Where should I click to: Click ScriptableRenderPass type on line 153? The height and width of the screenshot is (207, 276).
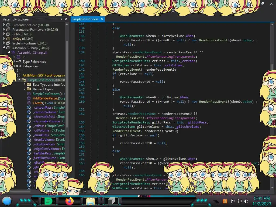click(x=131, y=122)
